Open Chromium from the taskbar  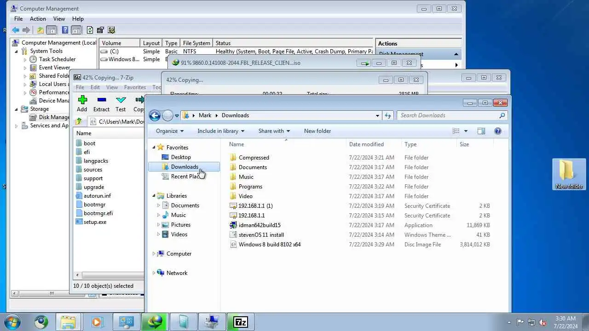pos(41,322)
